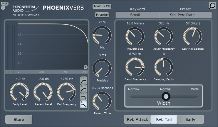Click the 22 % mix value
Viewport: 218px width, 127px height.
tap(102, 22)
